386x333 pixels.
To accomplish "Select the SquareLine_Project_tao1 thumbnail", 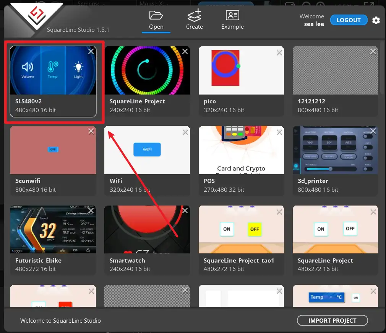I will [x=241, y=230].
